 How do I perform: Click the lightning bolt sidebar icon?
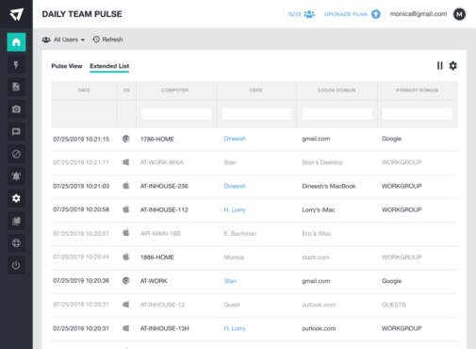click(16, 65)
